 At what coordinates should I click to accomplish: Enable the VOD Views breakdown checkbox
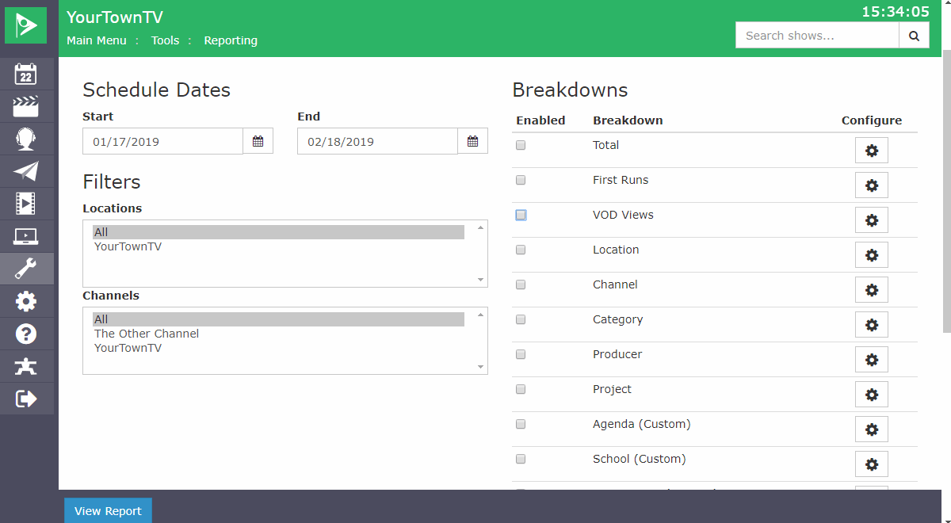(x=521, y=215)
